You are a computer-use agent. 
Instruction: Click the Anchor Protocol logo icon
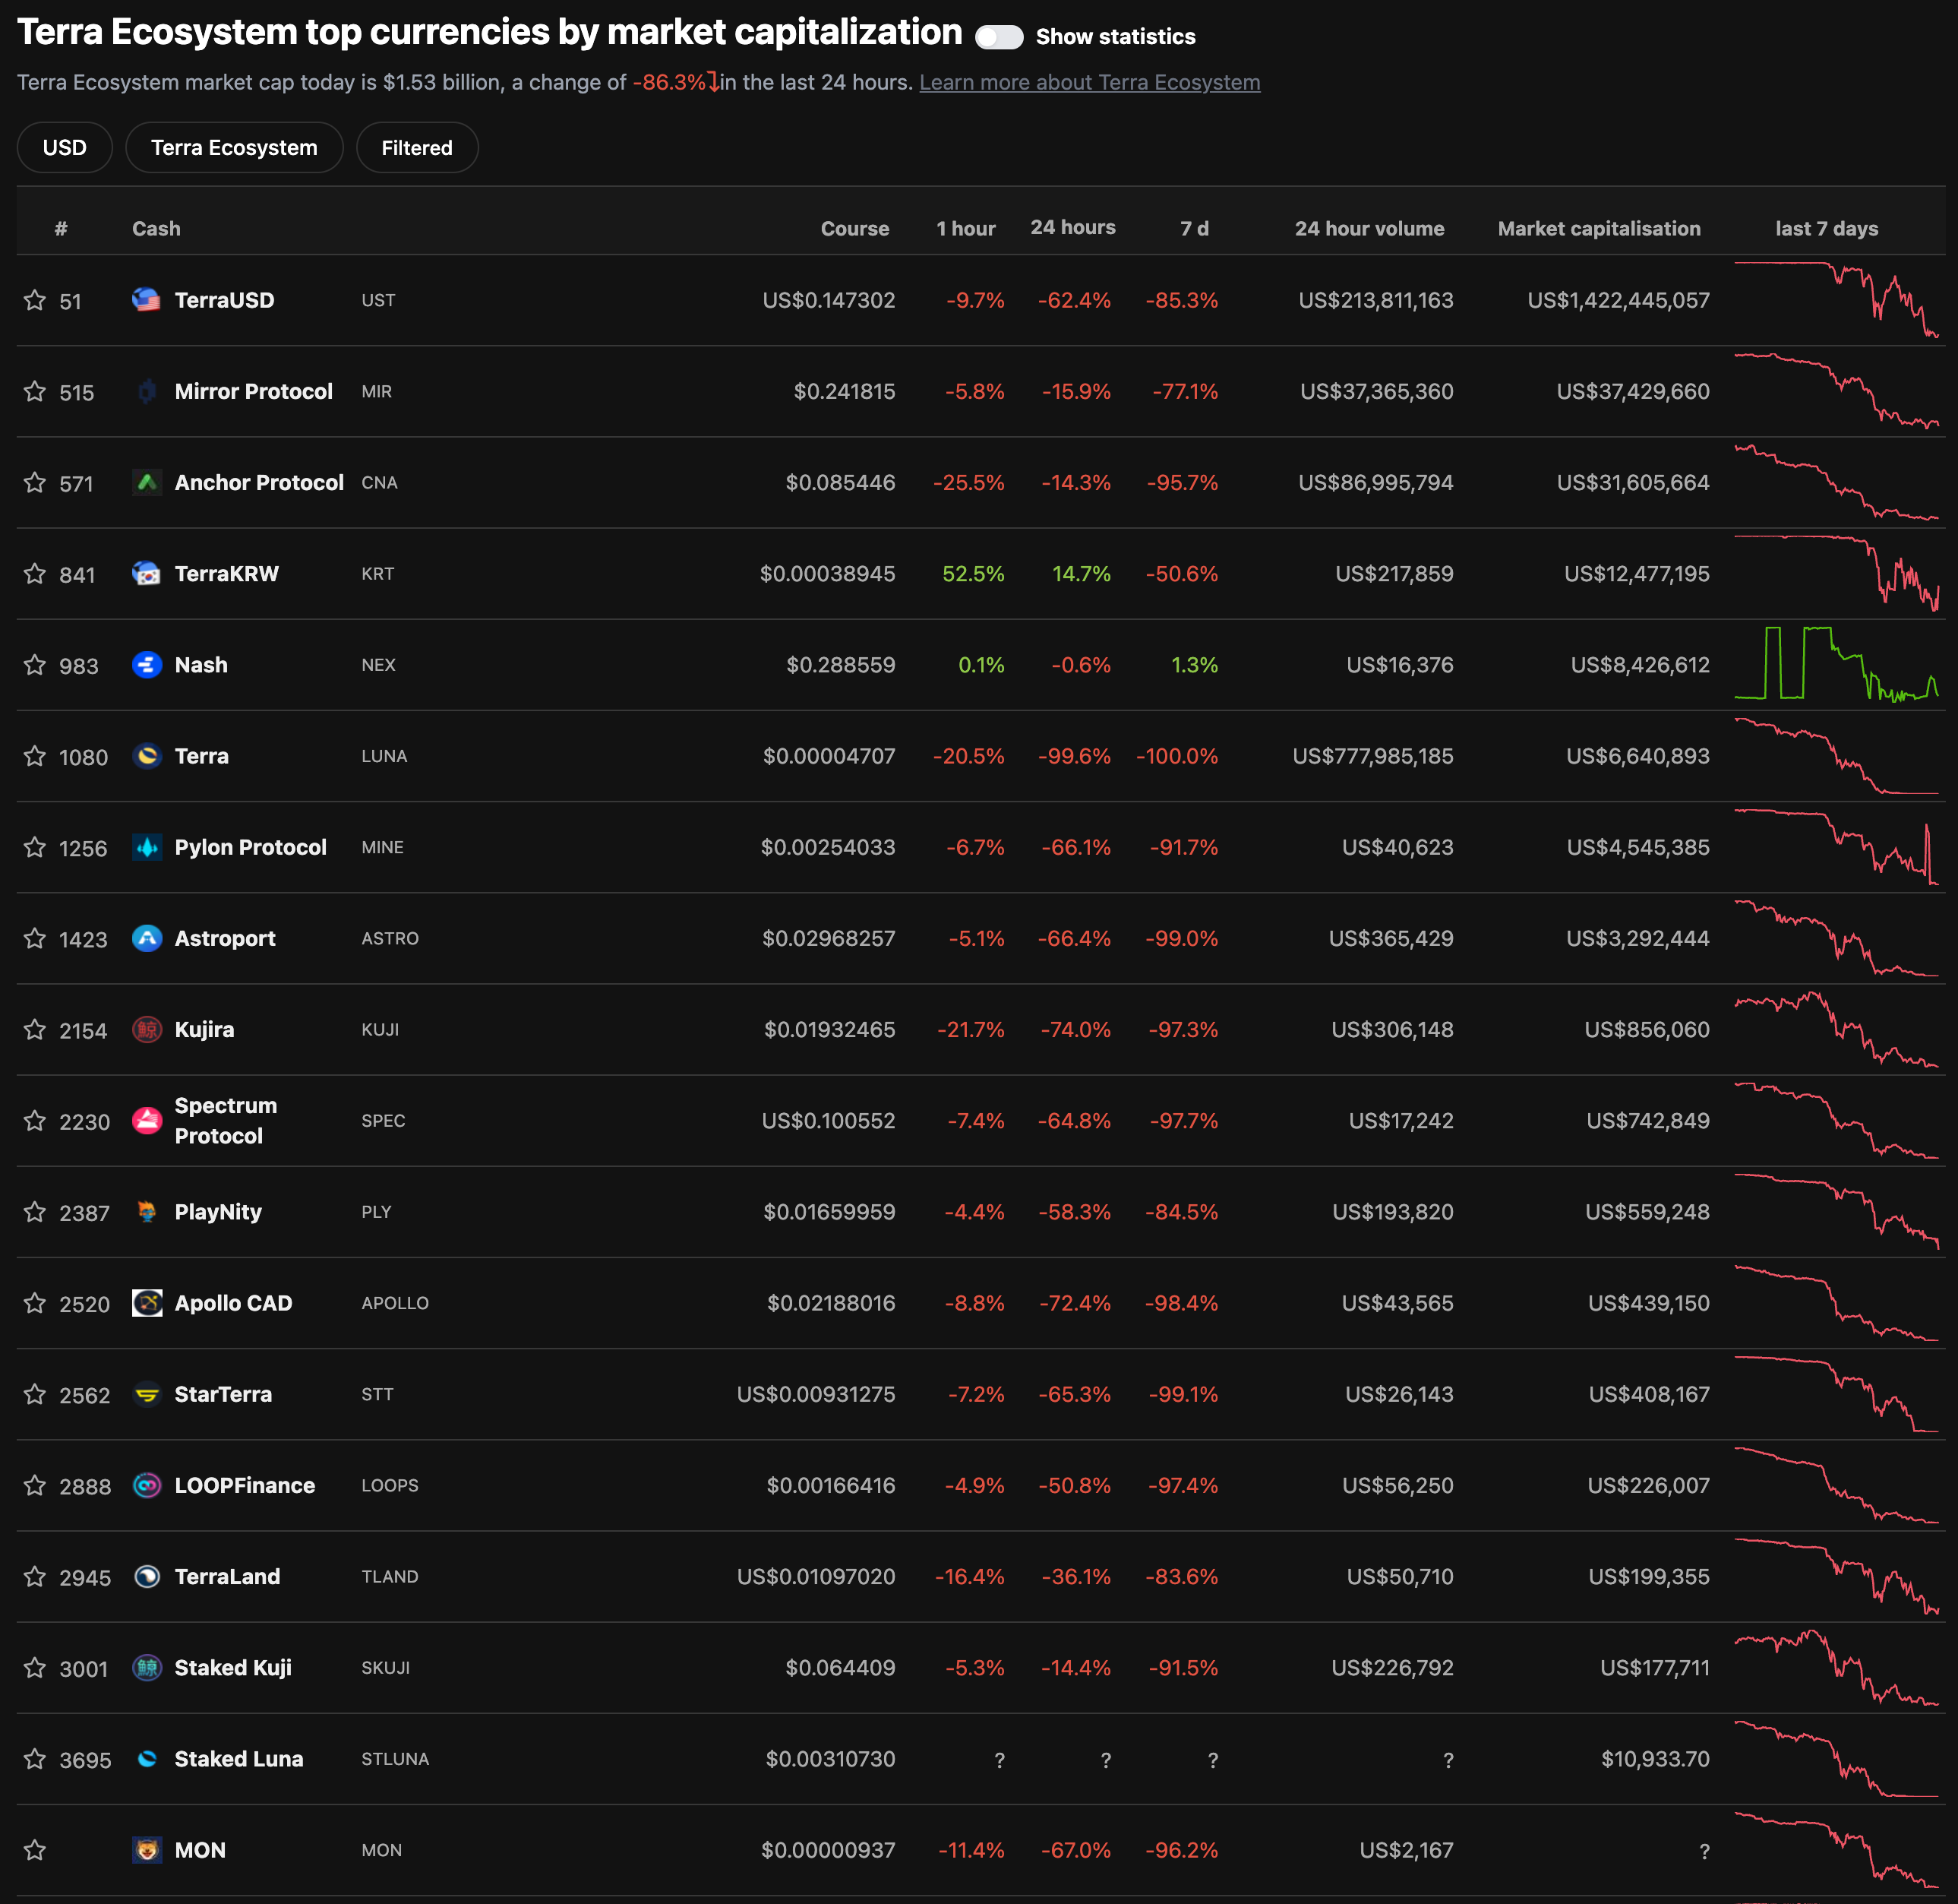[x=147, y=483]
